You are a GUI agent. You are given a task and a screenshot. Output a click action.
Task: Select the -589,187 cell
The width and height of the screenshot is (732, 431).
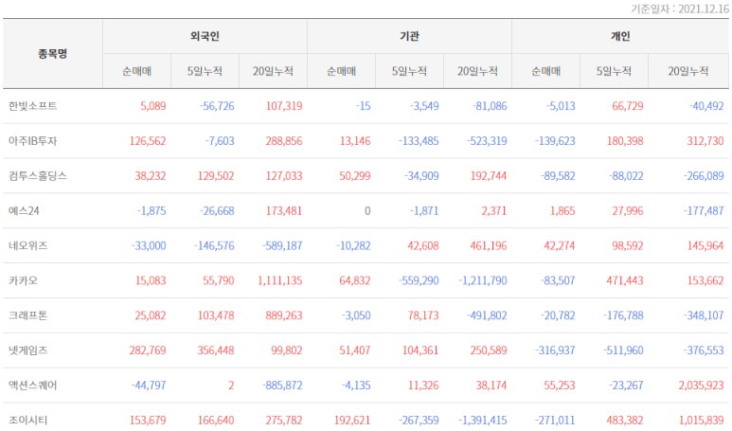282,245
